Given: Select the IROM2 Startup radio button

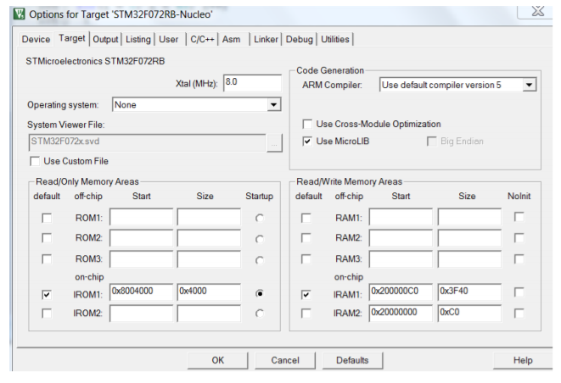Looking at the screenshot, I should tap(260, 314).
